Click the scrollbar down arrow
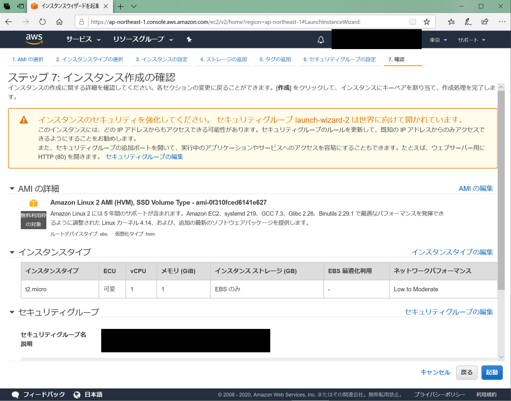The height and width of the screenshot is (401, 511). tap(501, 357)
